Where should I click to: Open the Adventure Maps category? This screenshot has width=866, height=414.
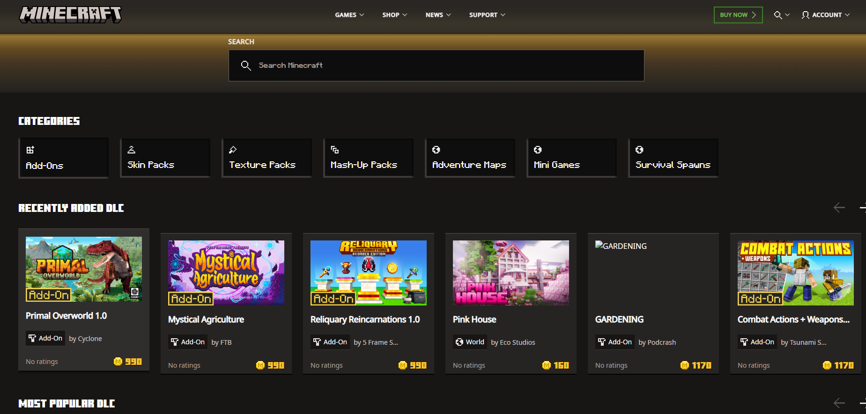470,158
